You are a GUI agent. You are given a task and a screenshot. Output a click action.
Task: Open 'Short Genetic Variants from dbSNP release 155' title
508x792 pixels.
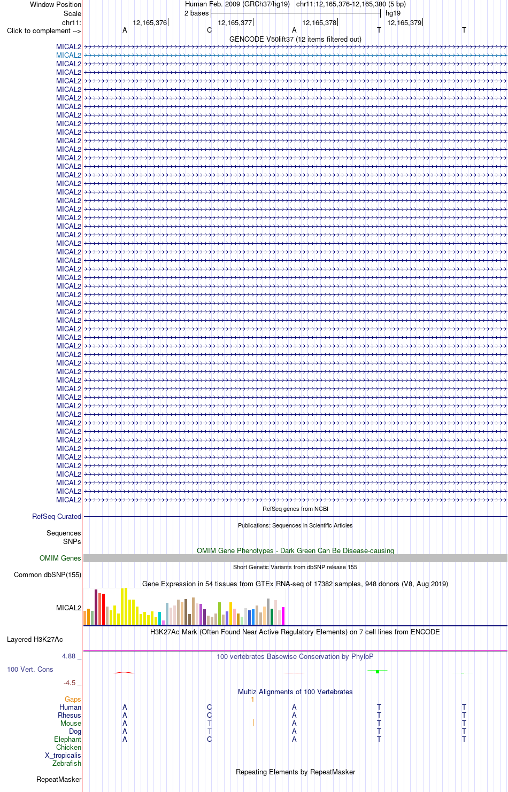click(295, 567)
